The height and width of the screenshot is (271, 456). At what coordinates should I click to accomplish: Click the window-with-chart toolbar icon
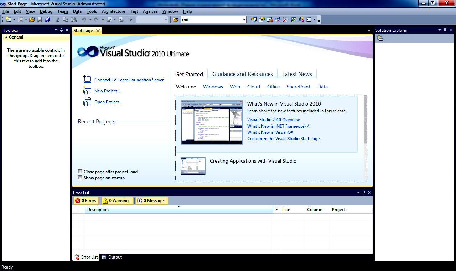(270, 20)
